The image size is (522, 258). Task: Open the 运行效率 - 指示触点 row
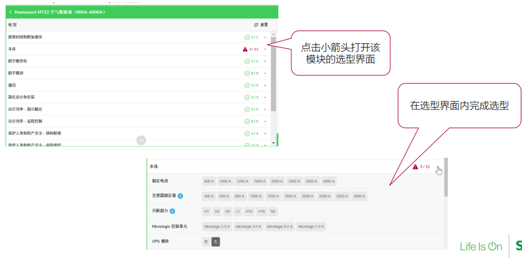point(124,109)
